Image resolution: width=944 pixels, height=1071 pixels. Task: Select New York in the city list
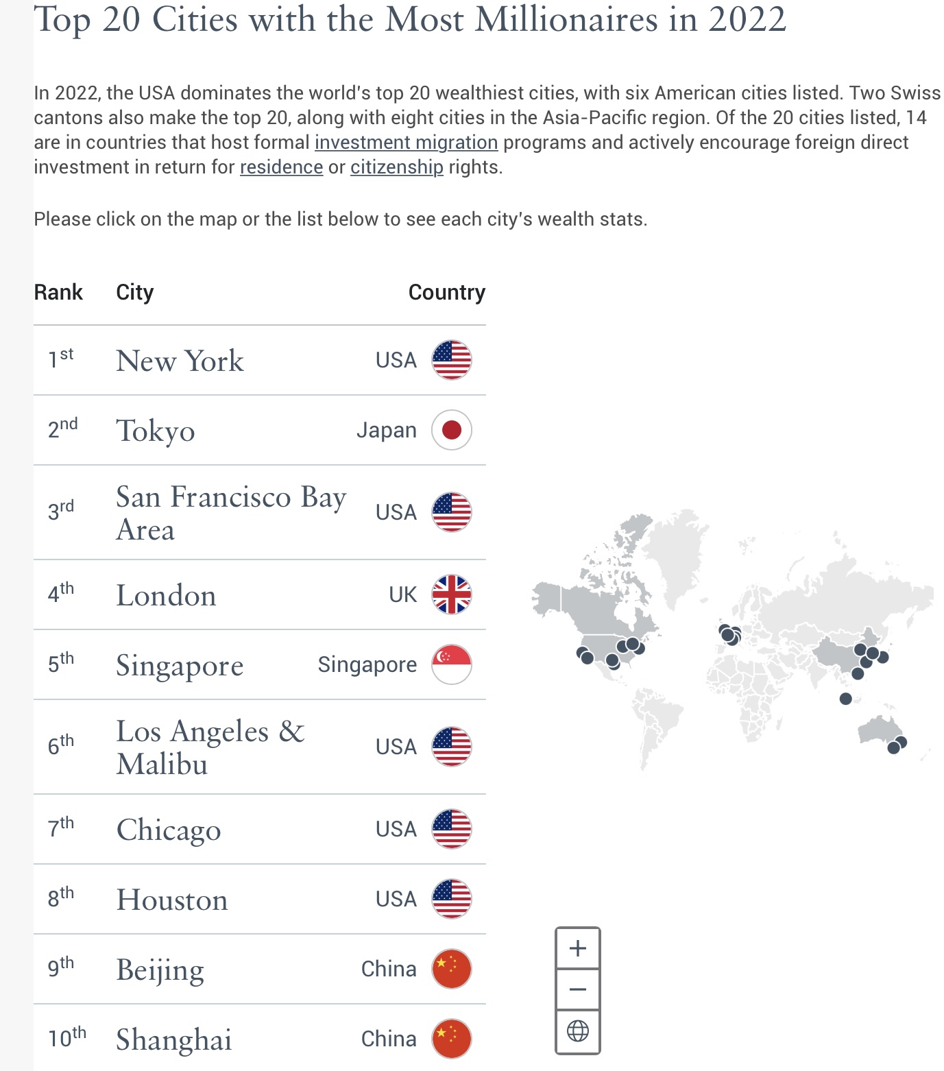coord(180,361)
